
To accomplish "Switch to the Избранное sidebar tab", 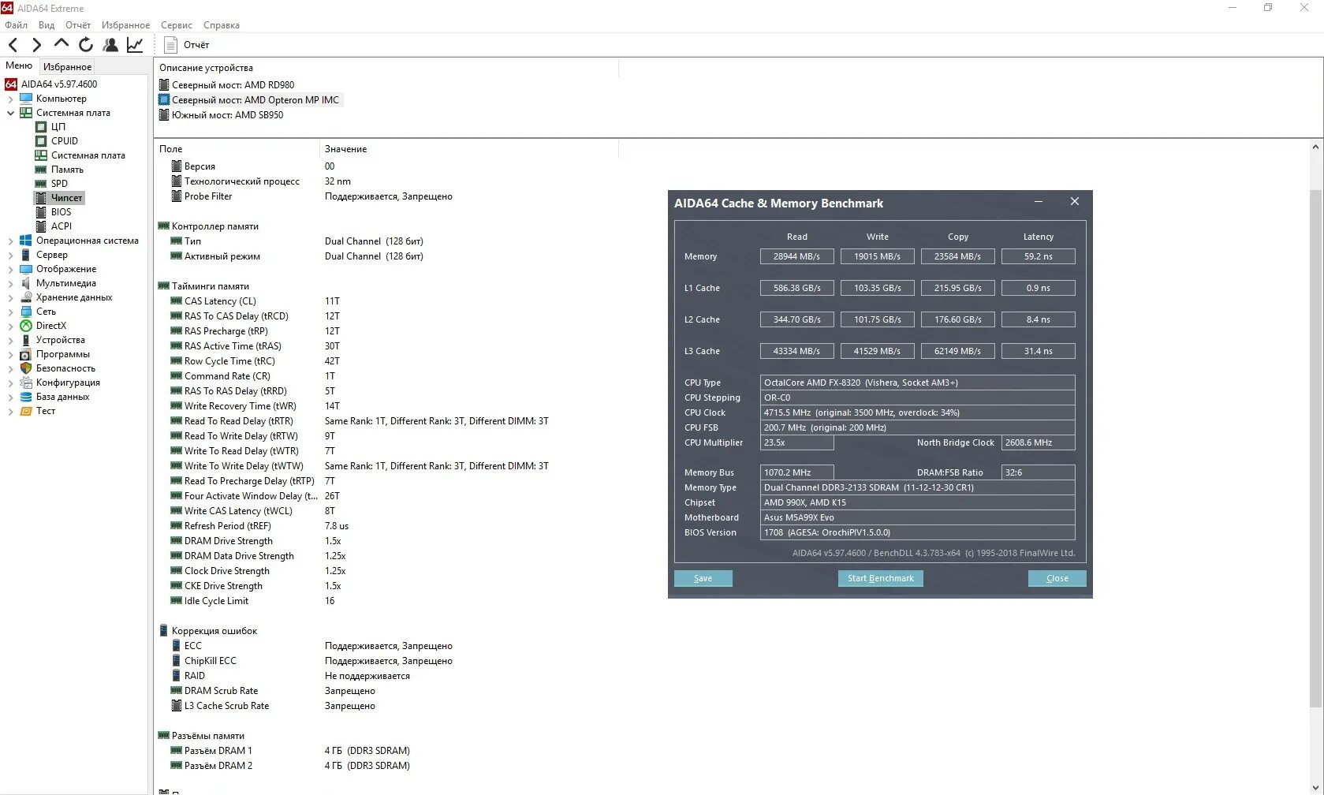I will click(x=67, y=67).
